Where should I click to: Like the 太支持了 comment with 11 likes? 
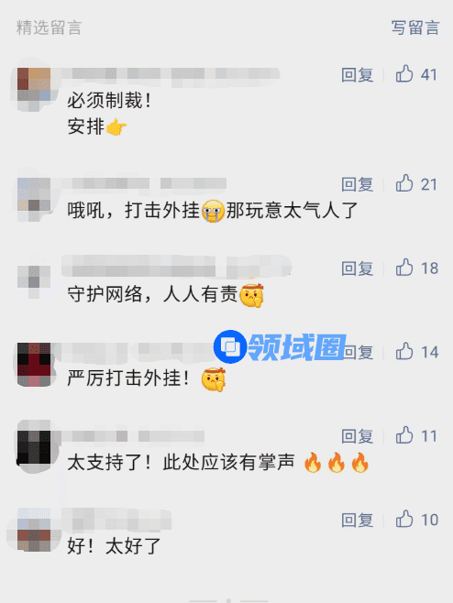point(404,435)
